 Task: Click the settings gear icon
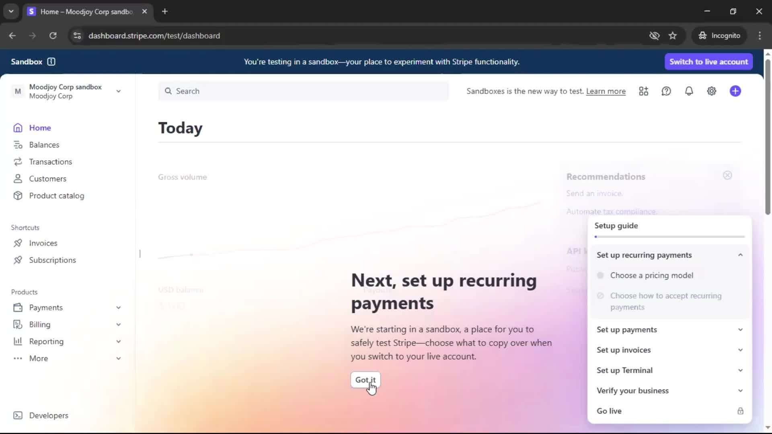click(711, 91)
